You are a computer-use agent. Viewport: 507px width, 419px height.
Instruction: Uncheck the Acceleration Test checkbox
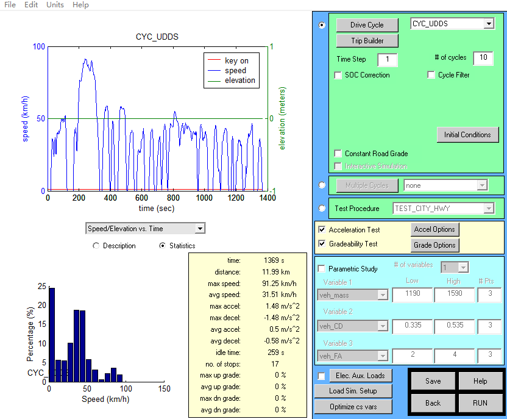[322, 230]
